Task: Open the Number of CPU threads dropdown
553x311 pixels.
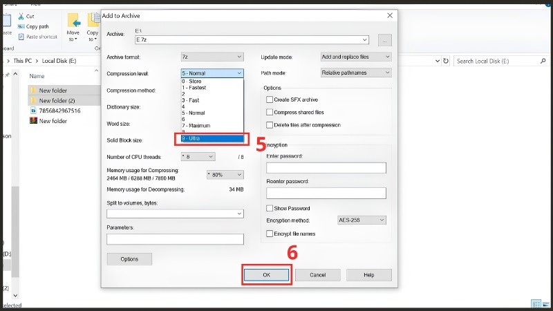Action: coord(198,157)
